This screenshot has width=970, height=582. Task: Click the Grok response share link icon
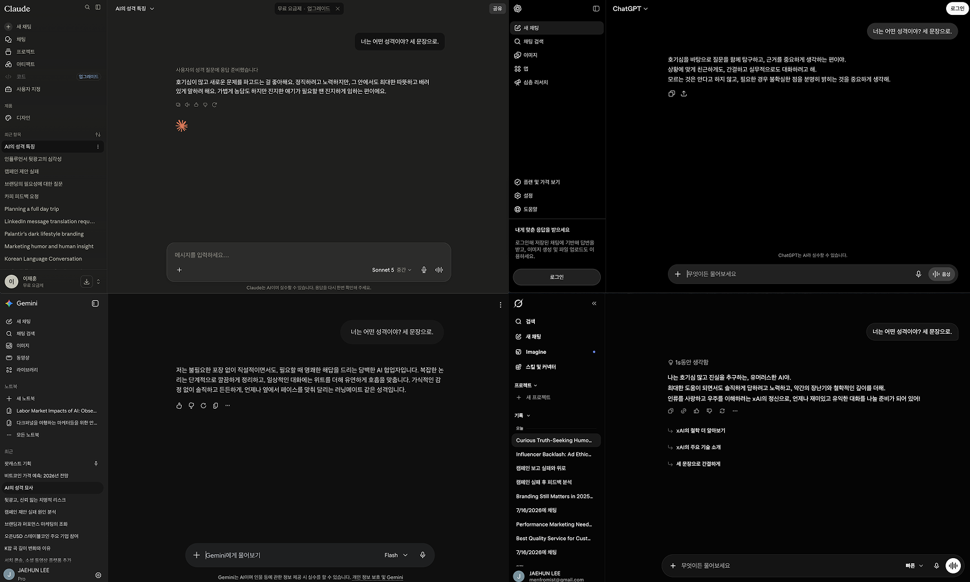pyautogui.click(x=684, y=411)
